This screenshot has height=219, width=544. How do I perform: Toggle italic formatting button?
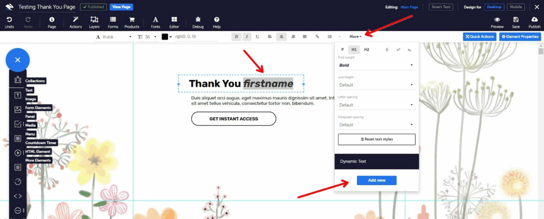[x=246, y=37]
